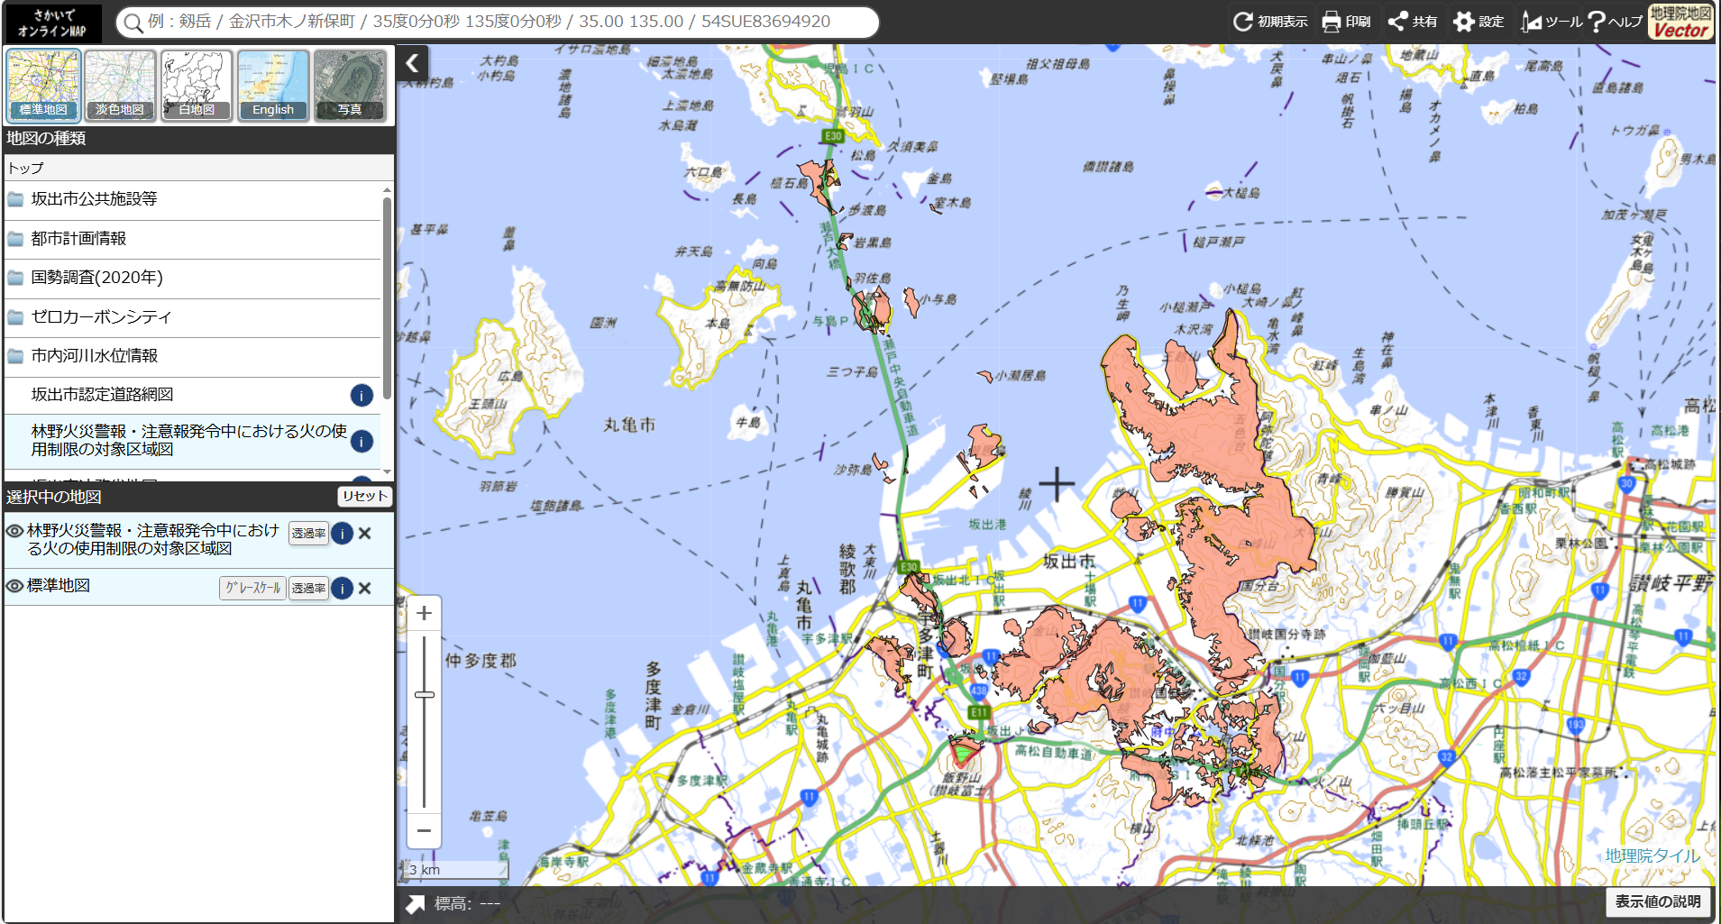Open ヘルプ help

(x=1597, y=22)
